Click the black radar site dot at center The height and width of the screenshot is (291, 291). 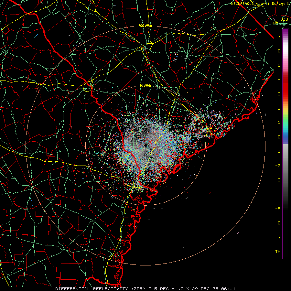click(x=146, y=145)
